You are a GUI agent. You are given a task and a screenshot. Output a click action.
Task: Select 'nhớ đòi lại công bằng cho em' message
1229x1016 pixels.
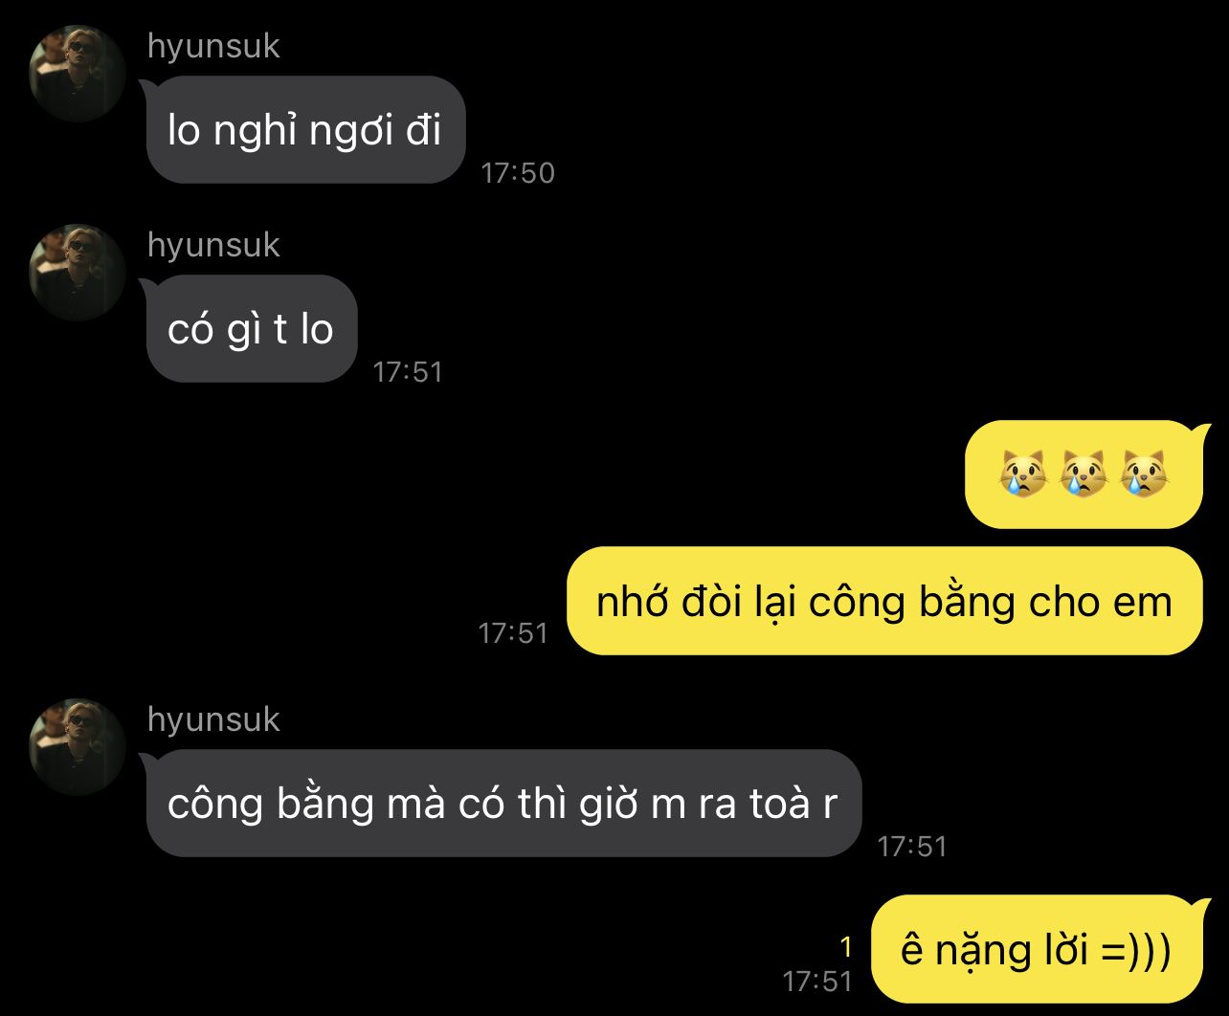click(x=884, y=601)
